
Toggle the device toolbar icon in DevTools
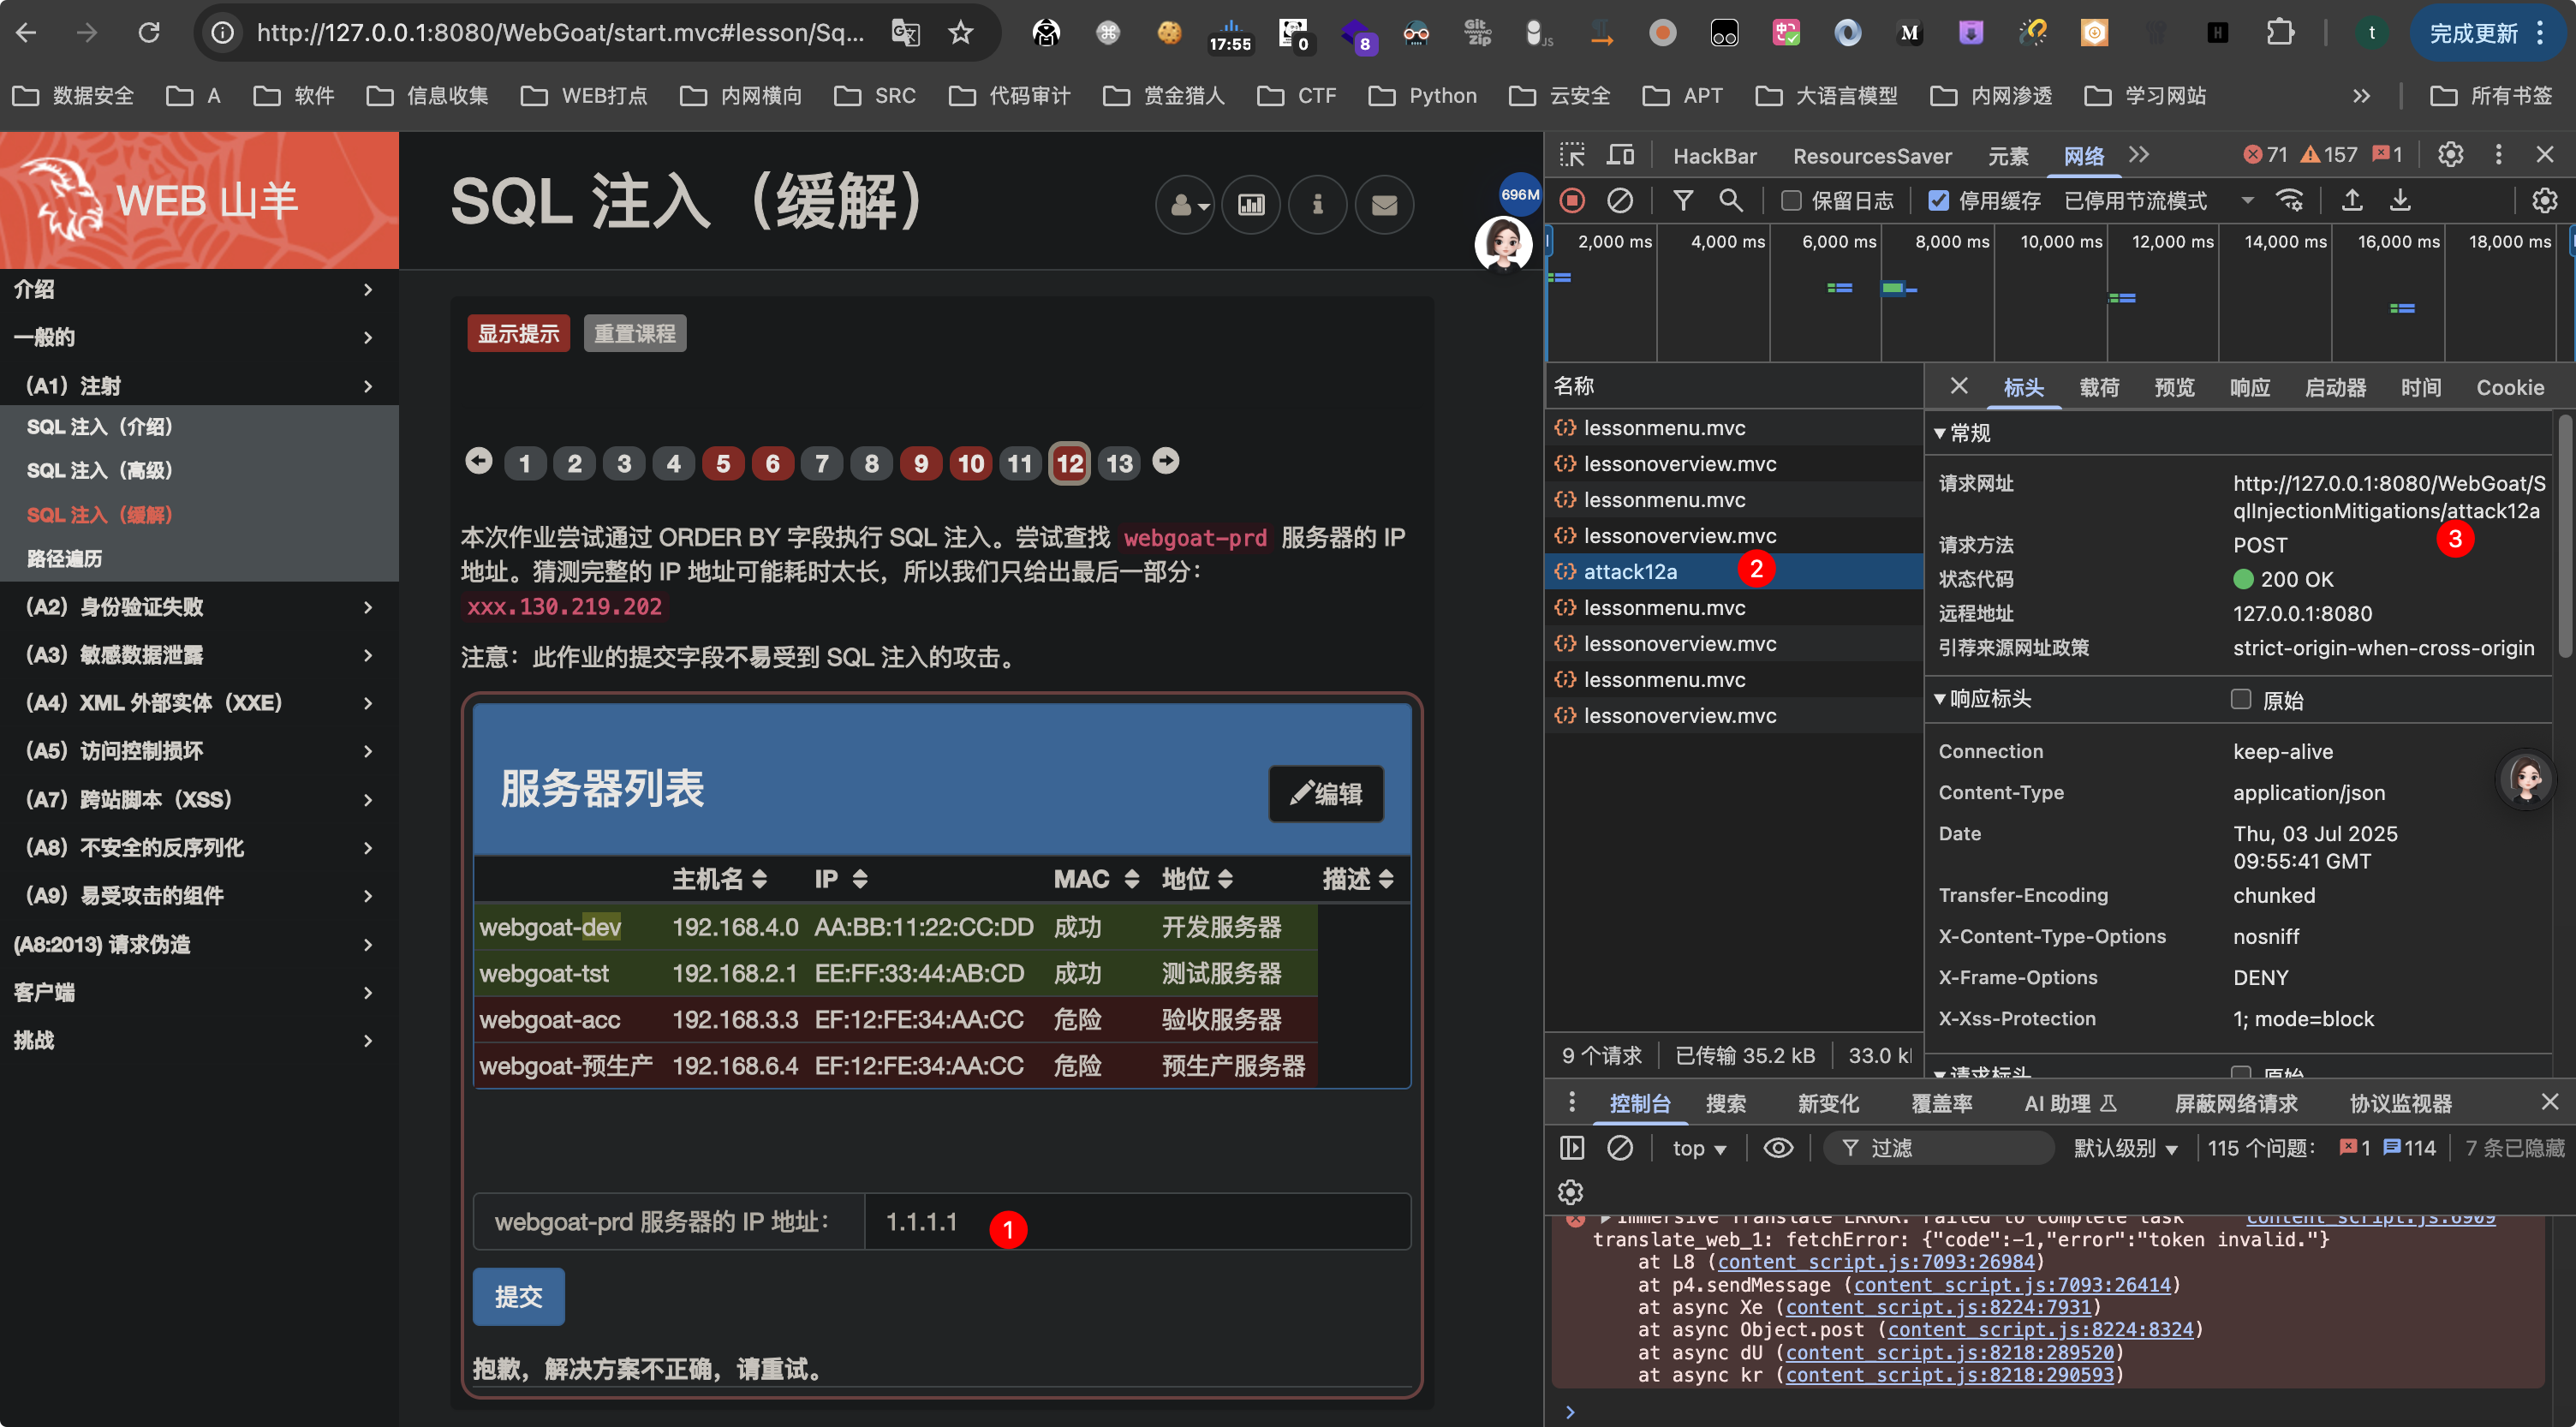1620,155
